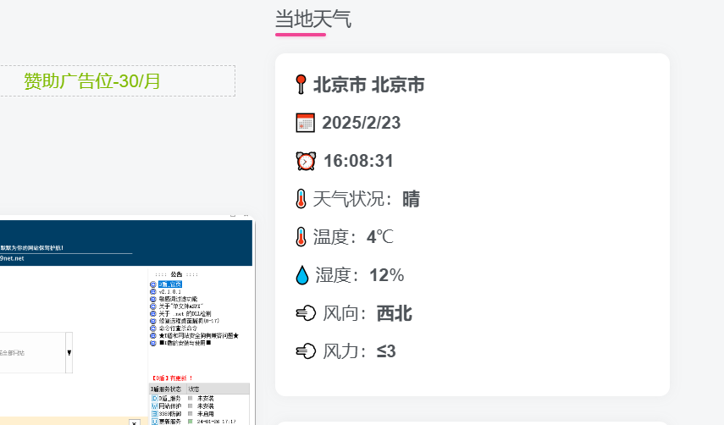
Task: Click the 当地天气 section heading
Action: point(313,19)
